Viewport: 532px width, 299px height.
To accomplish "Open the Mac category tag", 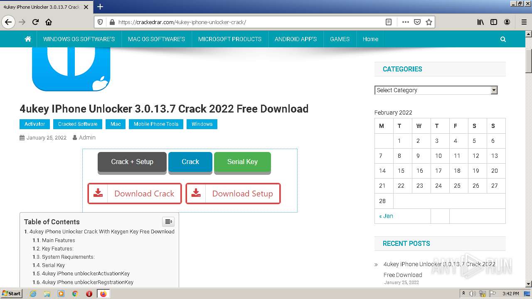I will pyautogui.click(x=116, y=124).
